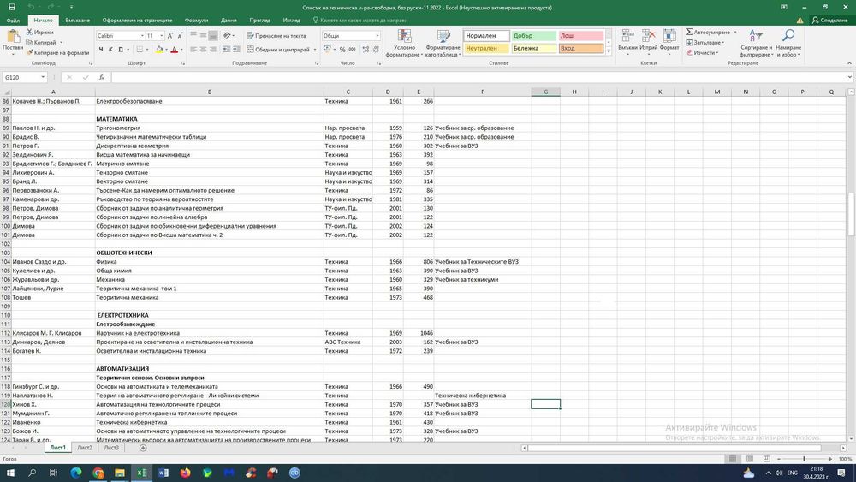
Task: Click the Page Layout view button in status bar
Action: (x=750, y=459)
